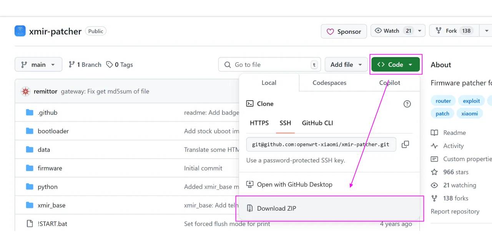Click the folder icon for xmir_base
The height and width of the screenshot is (246, 492).
(x=30, y=205)
